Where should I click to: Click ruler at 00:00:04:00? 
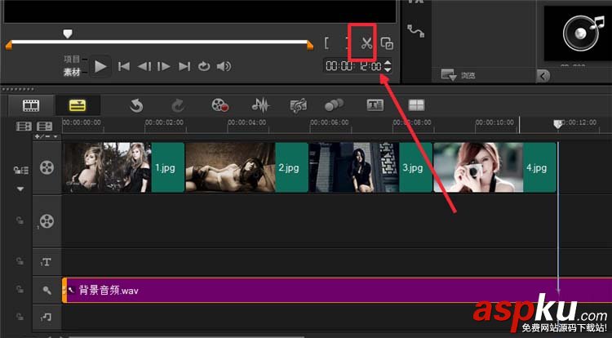[x=247, y=122]
